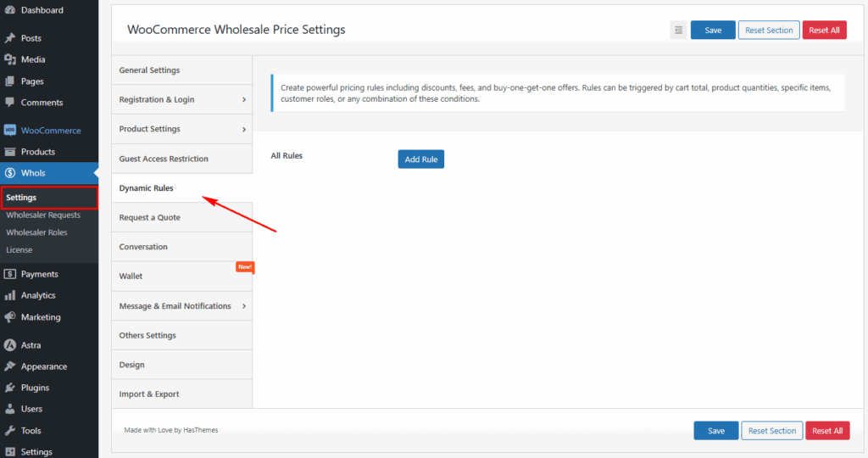
Task: Open Wholesaler Requests submenu item
Action: [x=43, y=215]
